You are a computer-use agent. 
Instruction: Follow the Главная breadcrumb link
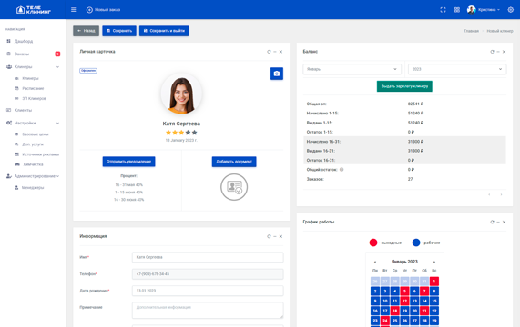pos(471,31)
